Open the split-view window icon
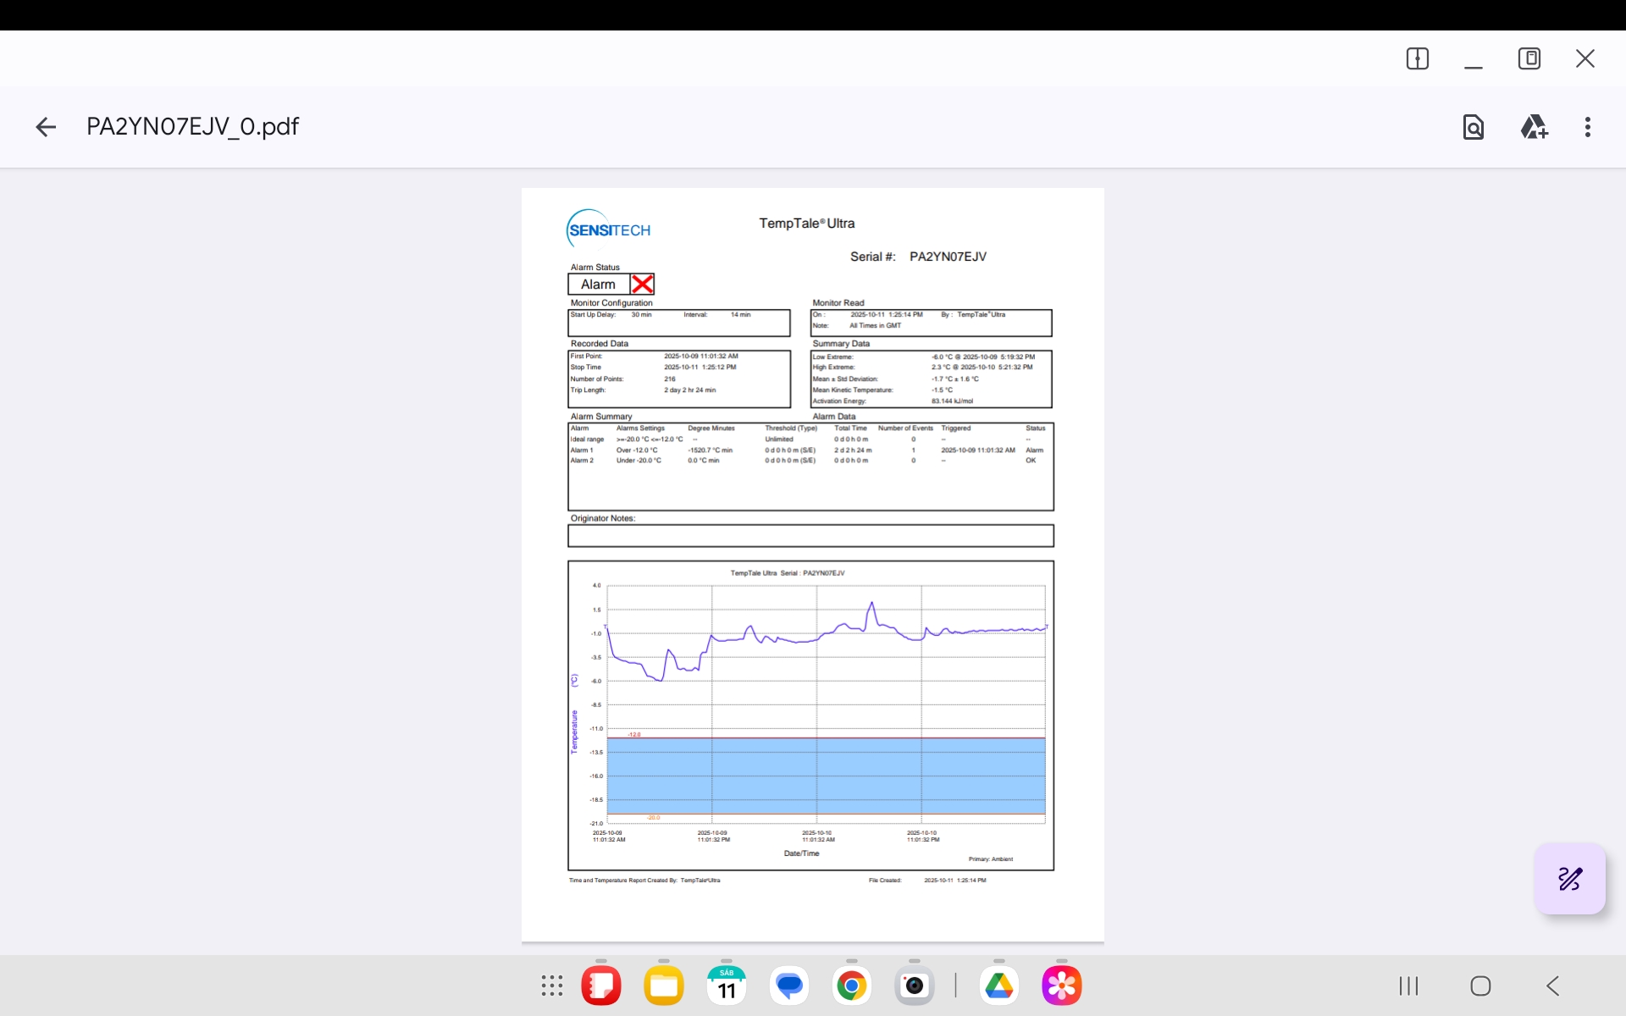Viewport: 1626px width, 1016px height. [x=1417, y=58]
